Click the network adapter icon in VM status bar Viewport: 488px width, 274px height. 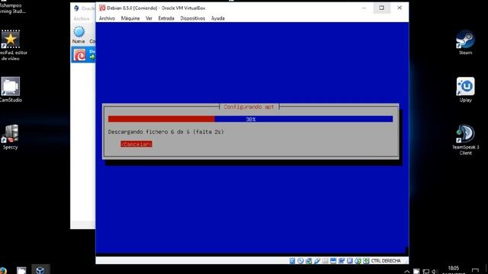[309, 260]
